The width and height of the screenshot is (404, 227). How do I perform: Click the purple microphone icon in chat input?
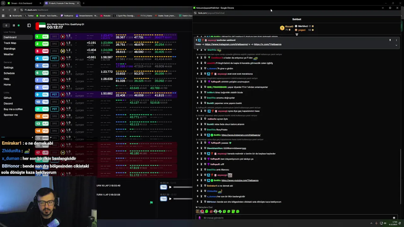[199, 218]
